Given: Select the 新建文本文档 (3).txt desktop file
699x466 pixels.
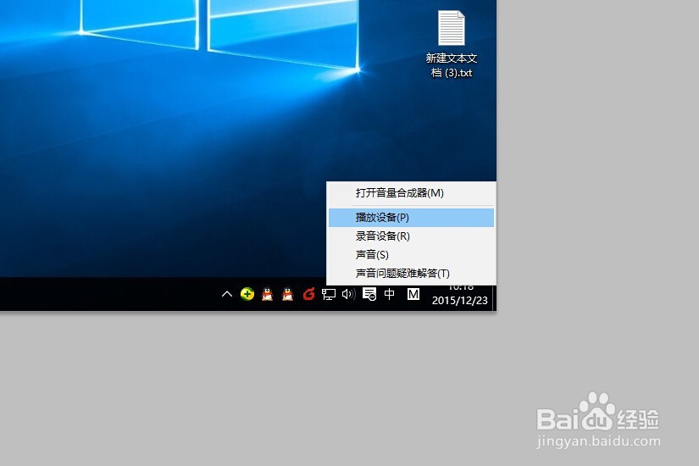Looking at the screenshot, I should [x=451, y=44].
